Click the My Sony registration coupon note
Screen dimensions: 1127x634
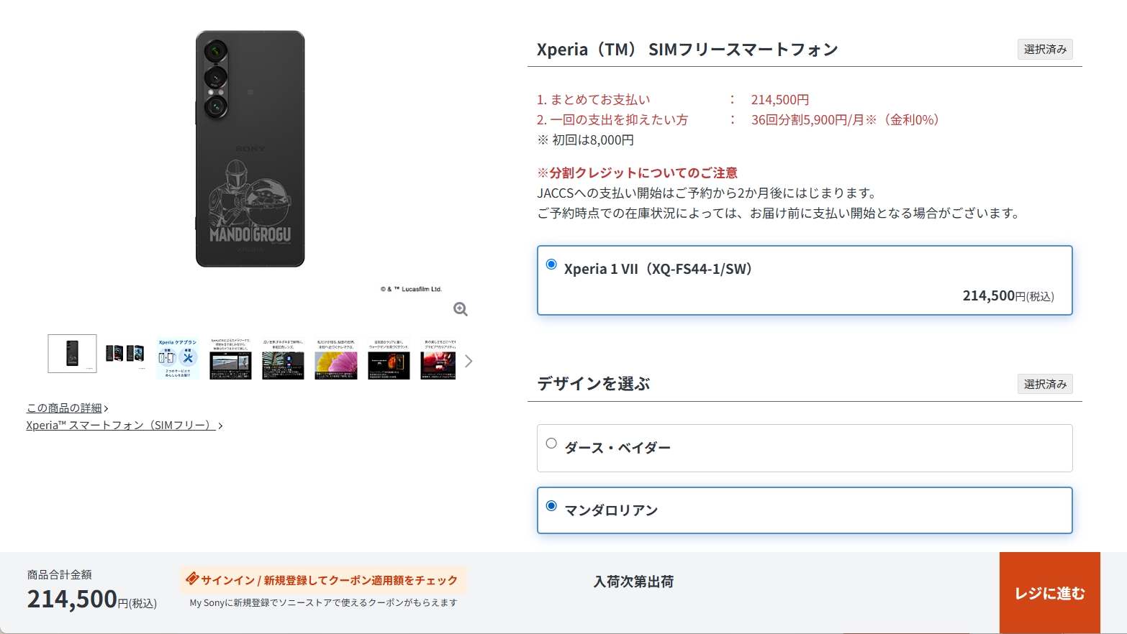[x=323, y=603]
